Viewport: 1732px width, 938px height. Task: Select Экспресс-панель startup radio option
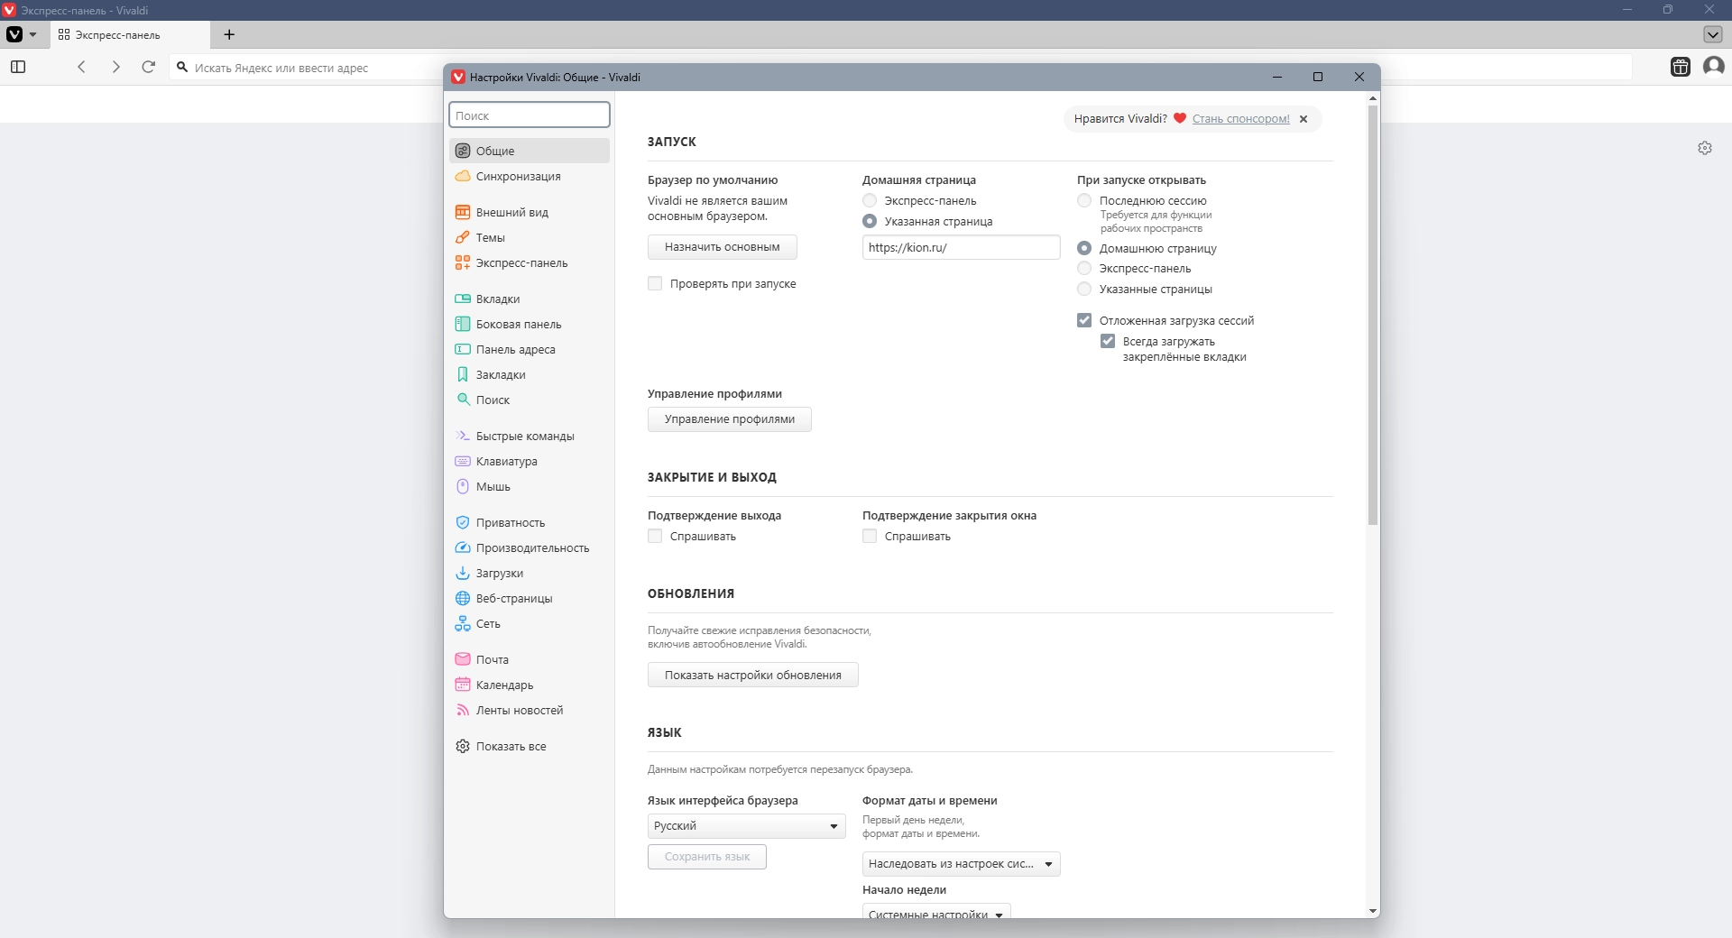point(1084,268)
